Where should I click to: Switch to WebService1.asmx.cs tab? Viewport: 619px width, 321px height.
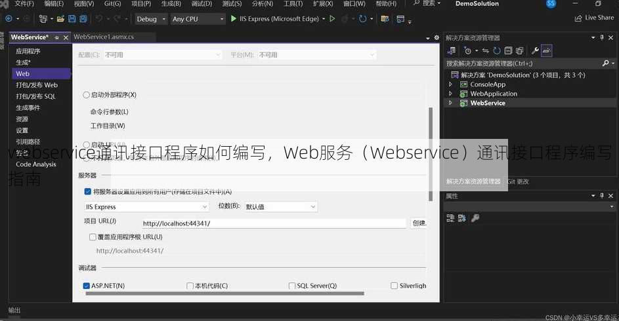point(104,37)
